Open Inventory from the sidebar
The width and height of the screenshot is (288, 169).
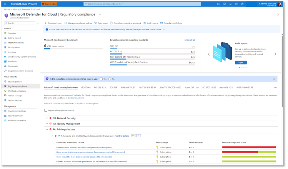[x=12, y=52]
